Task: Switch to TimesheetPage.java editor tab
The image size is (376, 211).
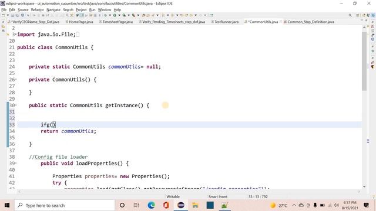Action: pos(116,22)
